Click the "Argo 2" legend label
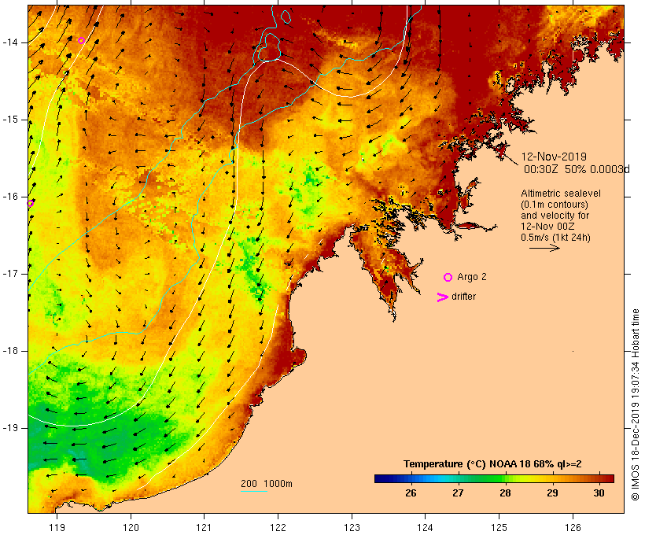 click(472, 277)
